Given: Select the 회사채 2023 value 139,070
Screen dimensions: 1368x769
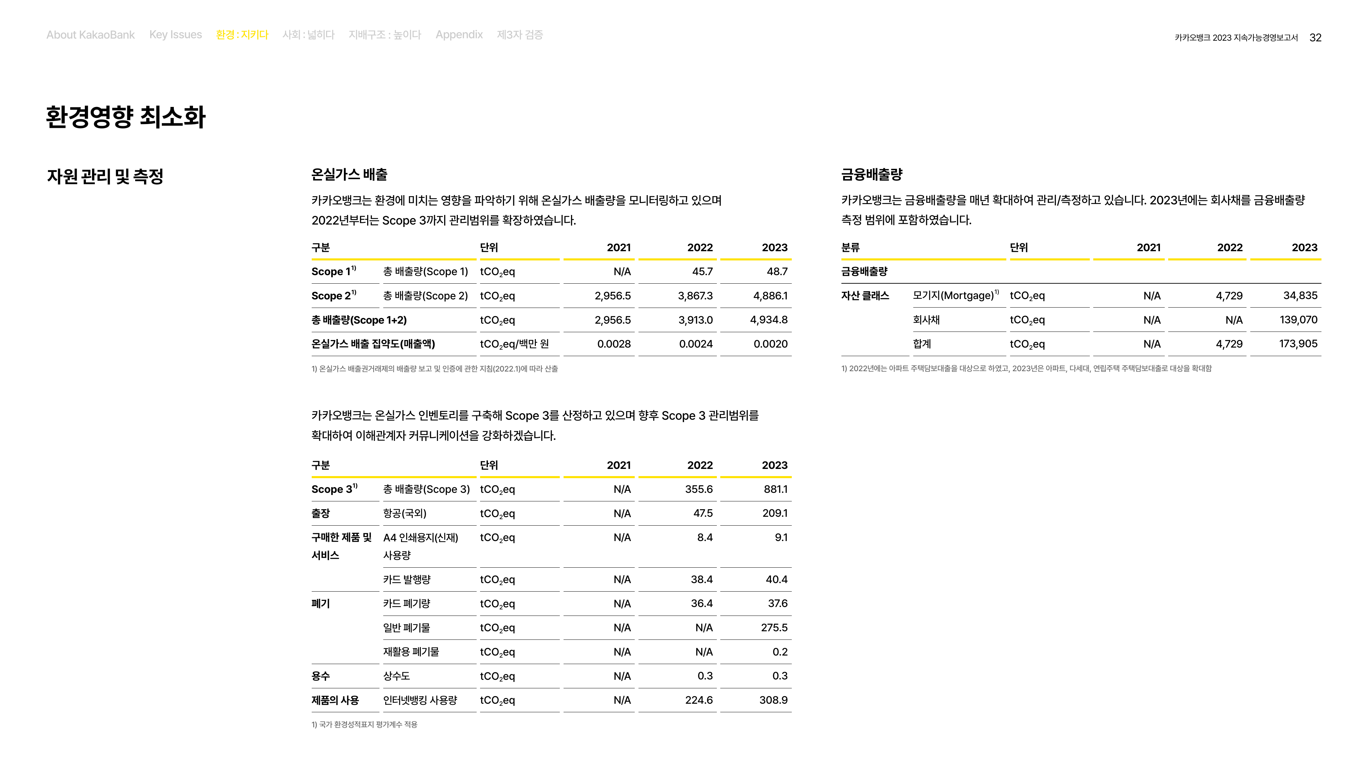Looking at the screenshot, I should (1299, 320).
